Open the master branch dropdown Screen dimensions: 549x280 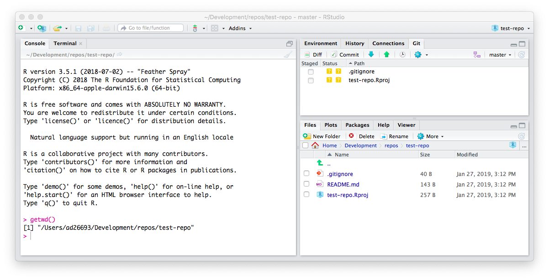500,55
